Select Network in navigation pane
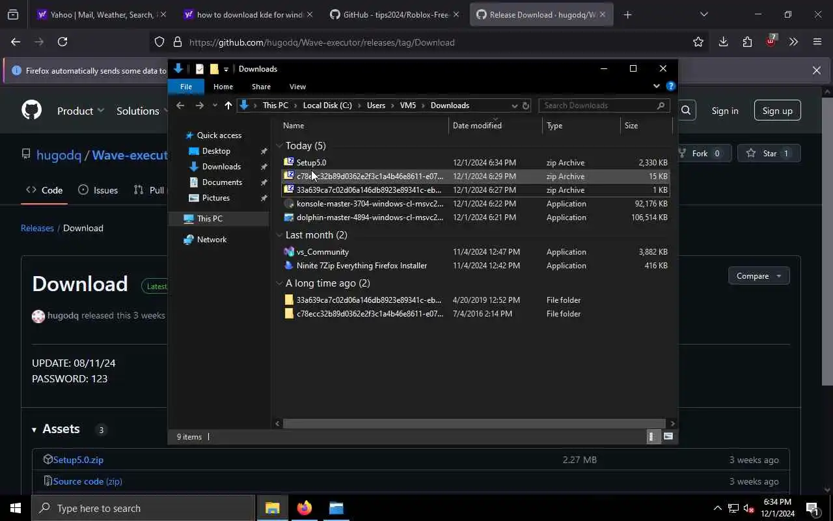Image resolution: width=833 pixels, height=521 pixels. (212, 240)
